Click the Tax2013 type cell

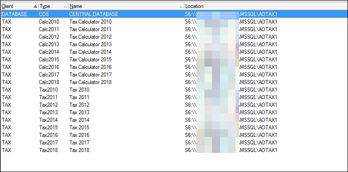pyautogui.click(x=48, y=112)
